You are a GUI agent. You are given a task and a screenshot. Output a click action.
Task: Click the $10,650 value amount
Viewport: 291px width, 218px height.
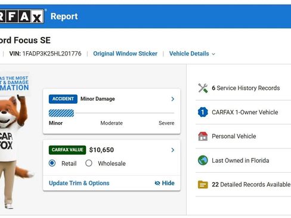pos(101,150)
